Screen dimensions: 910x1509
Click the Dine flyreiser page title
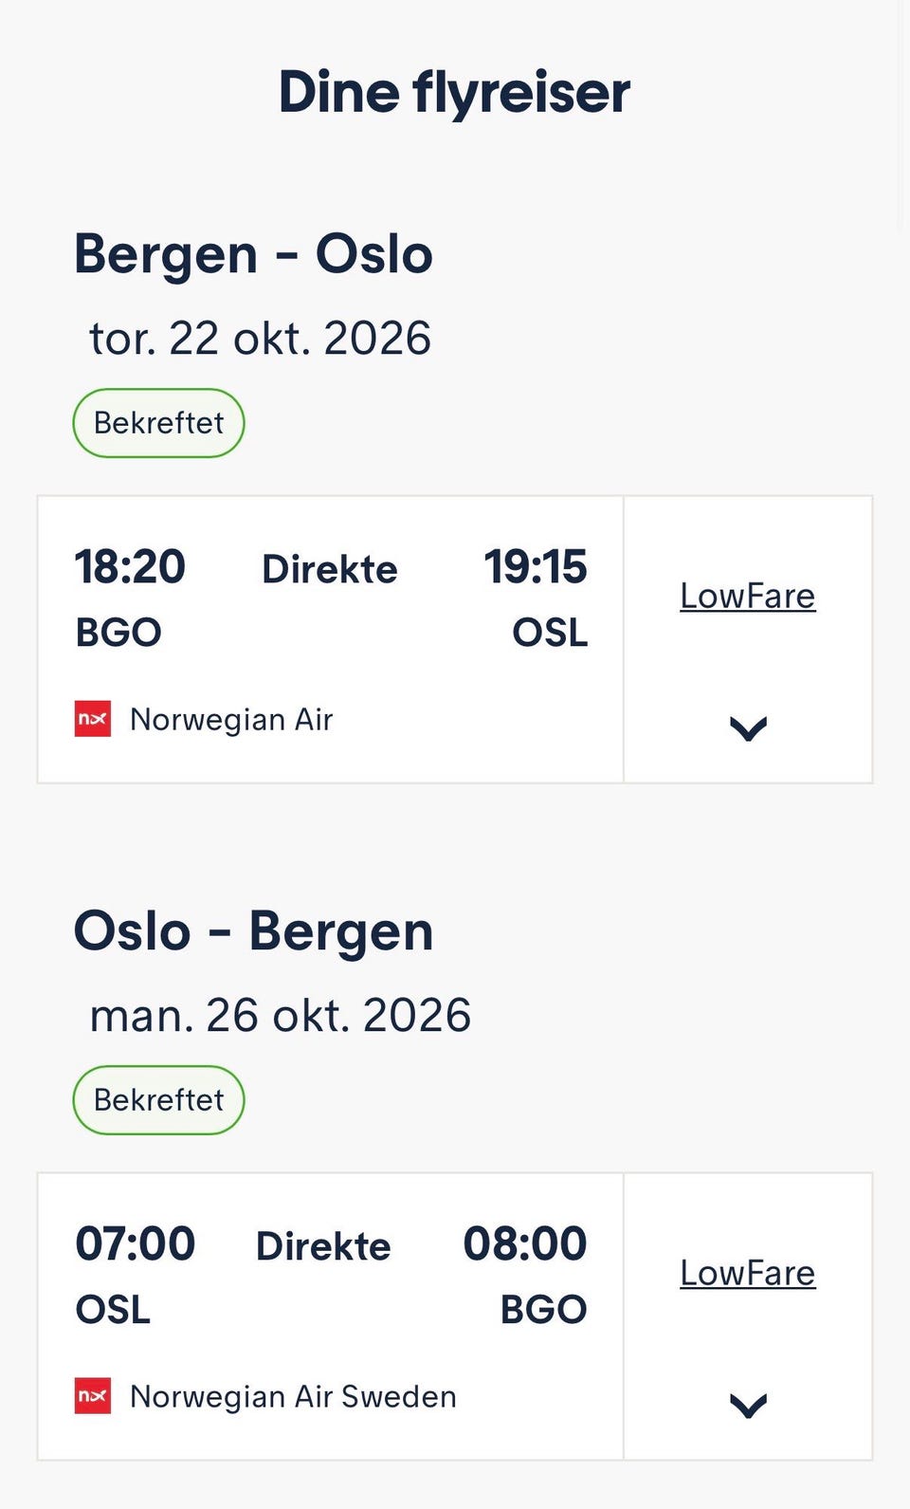454,93
